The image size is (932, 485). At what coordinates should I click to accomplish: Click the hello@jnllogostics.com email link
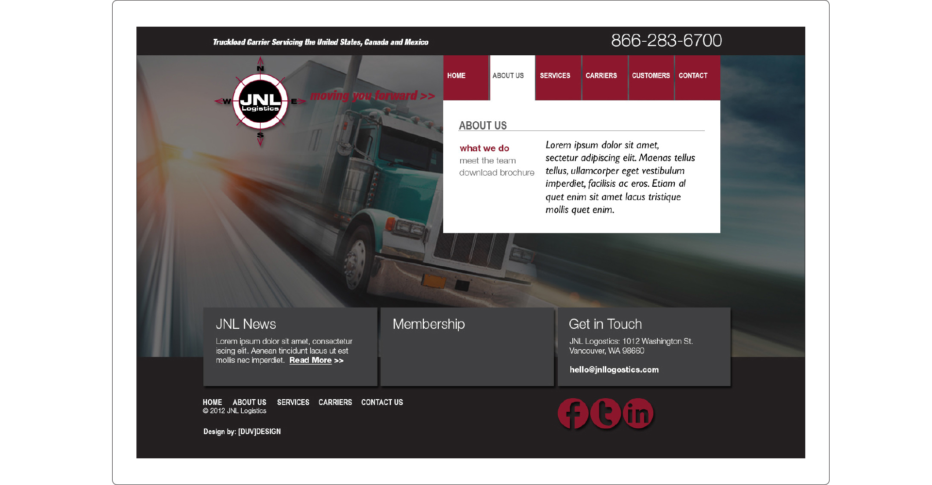tap(614, 370)
